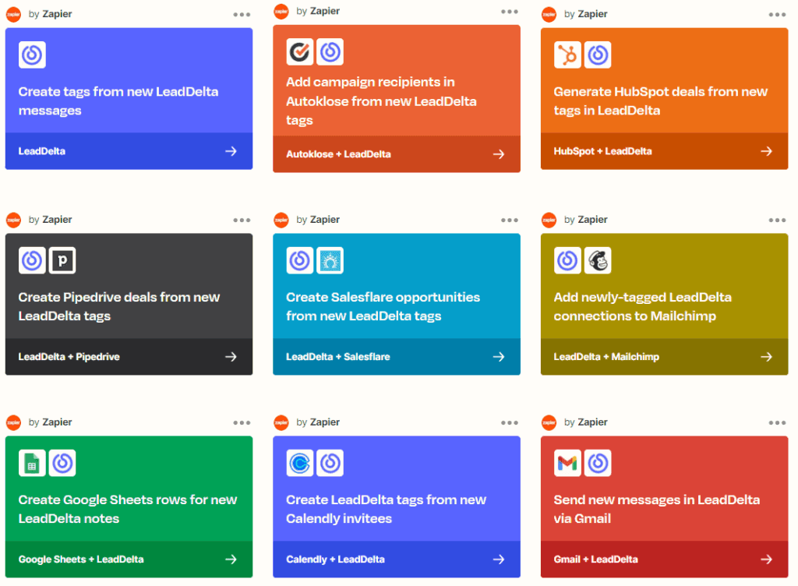Click Mailchimp monkey icon
Image resolution: width=798 pixels, height=586 pixels.
pos(598,260)
